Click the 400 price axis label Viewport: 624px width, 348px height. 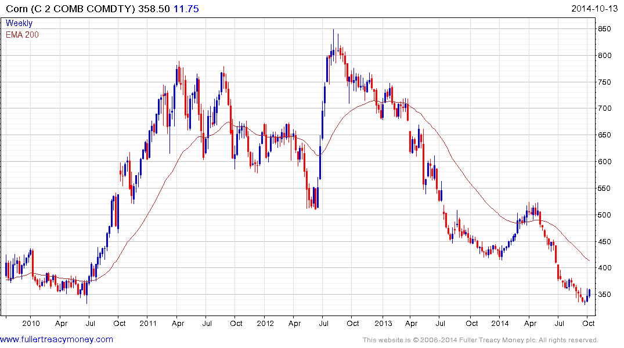[604, 268]
